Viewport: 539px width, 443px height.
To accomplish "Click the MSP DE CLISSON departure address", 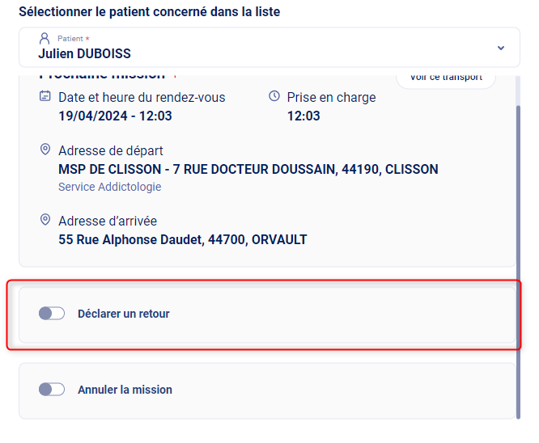I will point(248,170).
